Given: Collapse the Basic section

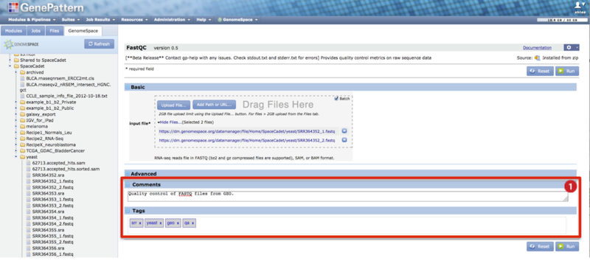Looking at the screenshot, I should pos(127,87).
